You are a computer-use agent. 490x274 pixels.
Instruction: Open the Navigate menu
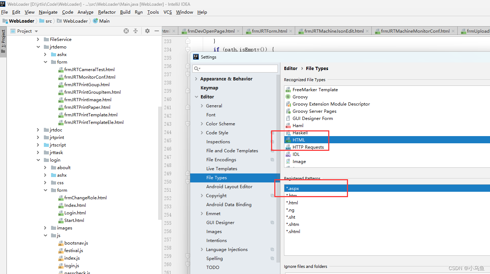tap(48, 12)
